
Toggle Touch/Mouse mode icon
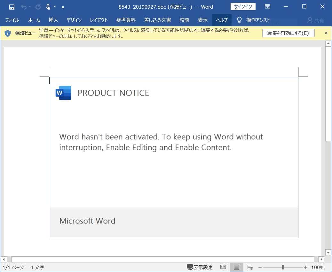48,7
